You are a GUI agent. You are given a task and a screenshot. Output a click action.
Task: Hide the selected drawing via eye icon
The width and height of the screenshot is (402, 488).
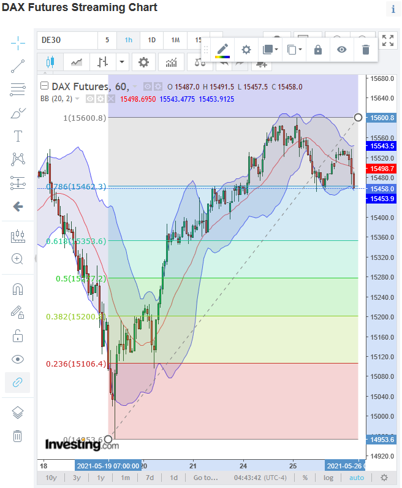(x=341, y=50)
